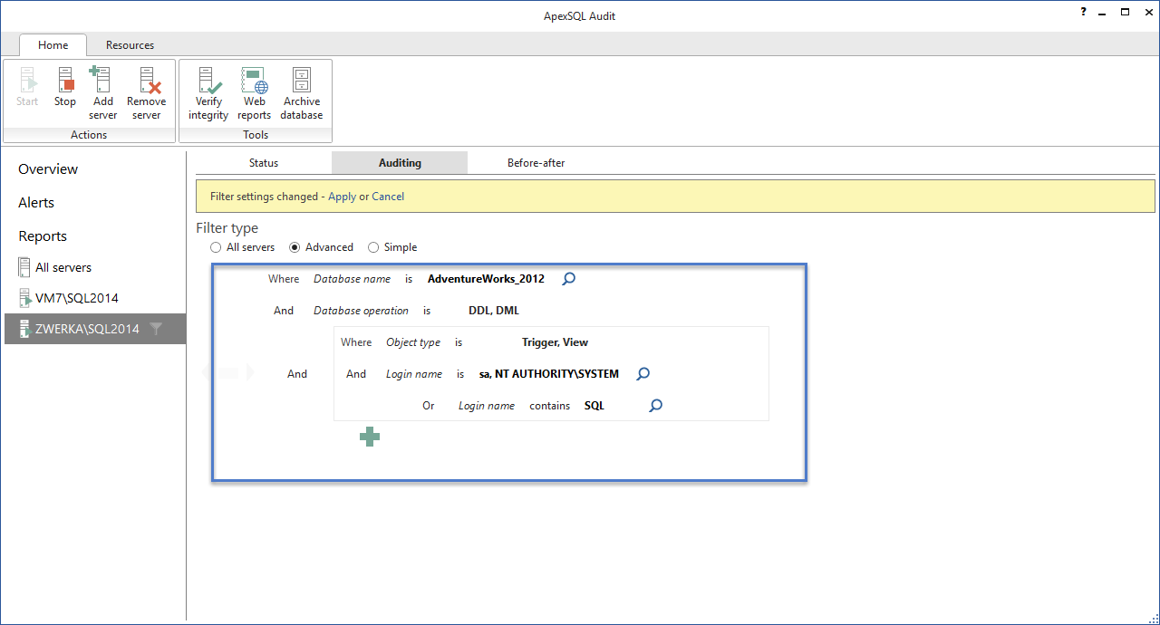Open the Before-after tab

(536, 163)
